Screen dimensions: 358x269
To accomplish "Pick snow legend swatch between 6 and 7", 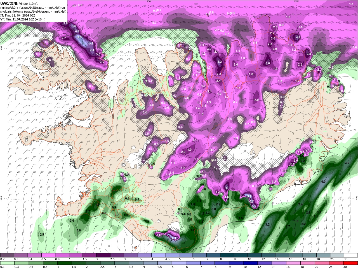I will (200, 255).
